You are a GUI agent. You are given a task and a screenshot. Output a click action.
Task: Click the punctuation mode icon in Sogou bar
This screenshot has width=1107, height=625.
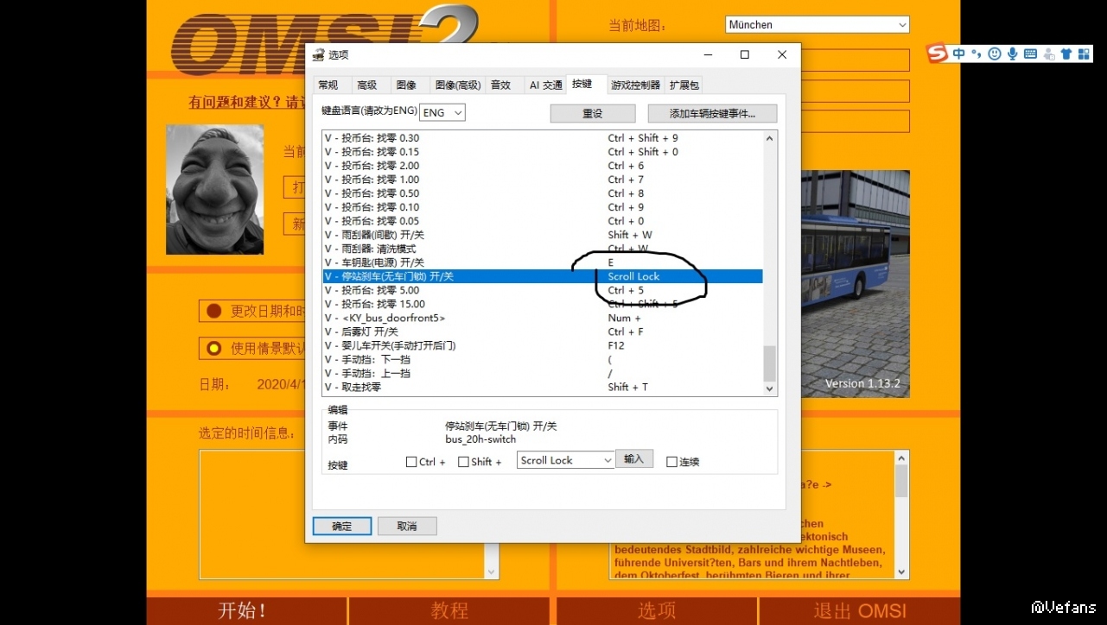point(977,54)
